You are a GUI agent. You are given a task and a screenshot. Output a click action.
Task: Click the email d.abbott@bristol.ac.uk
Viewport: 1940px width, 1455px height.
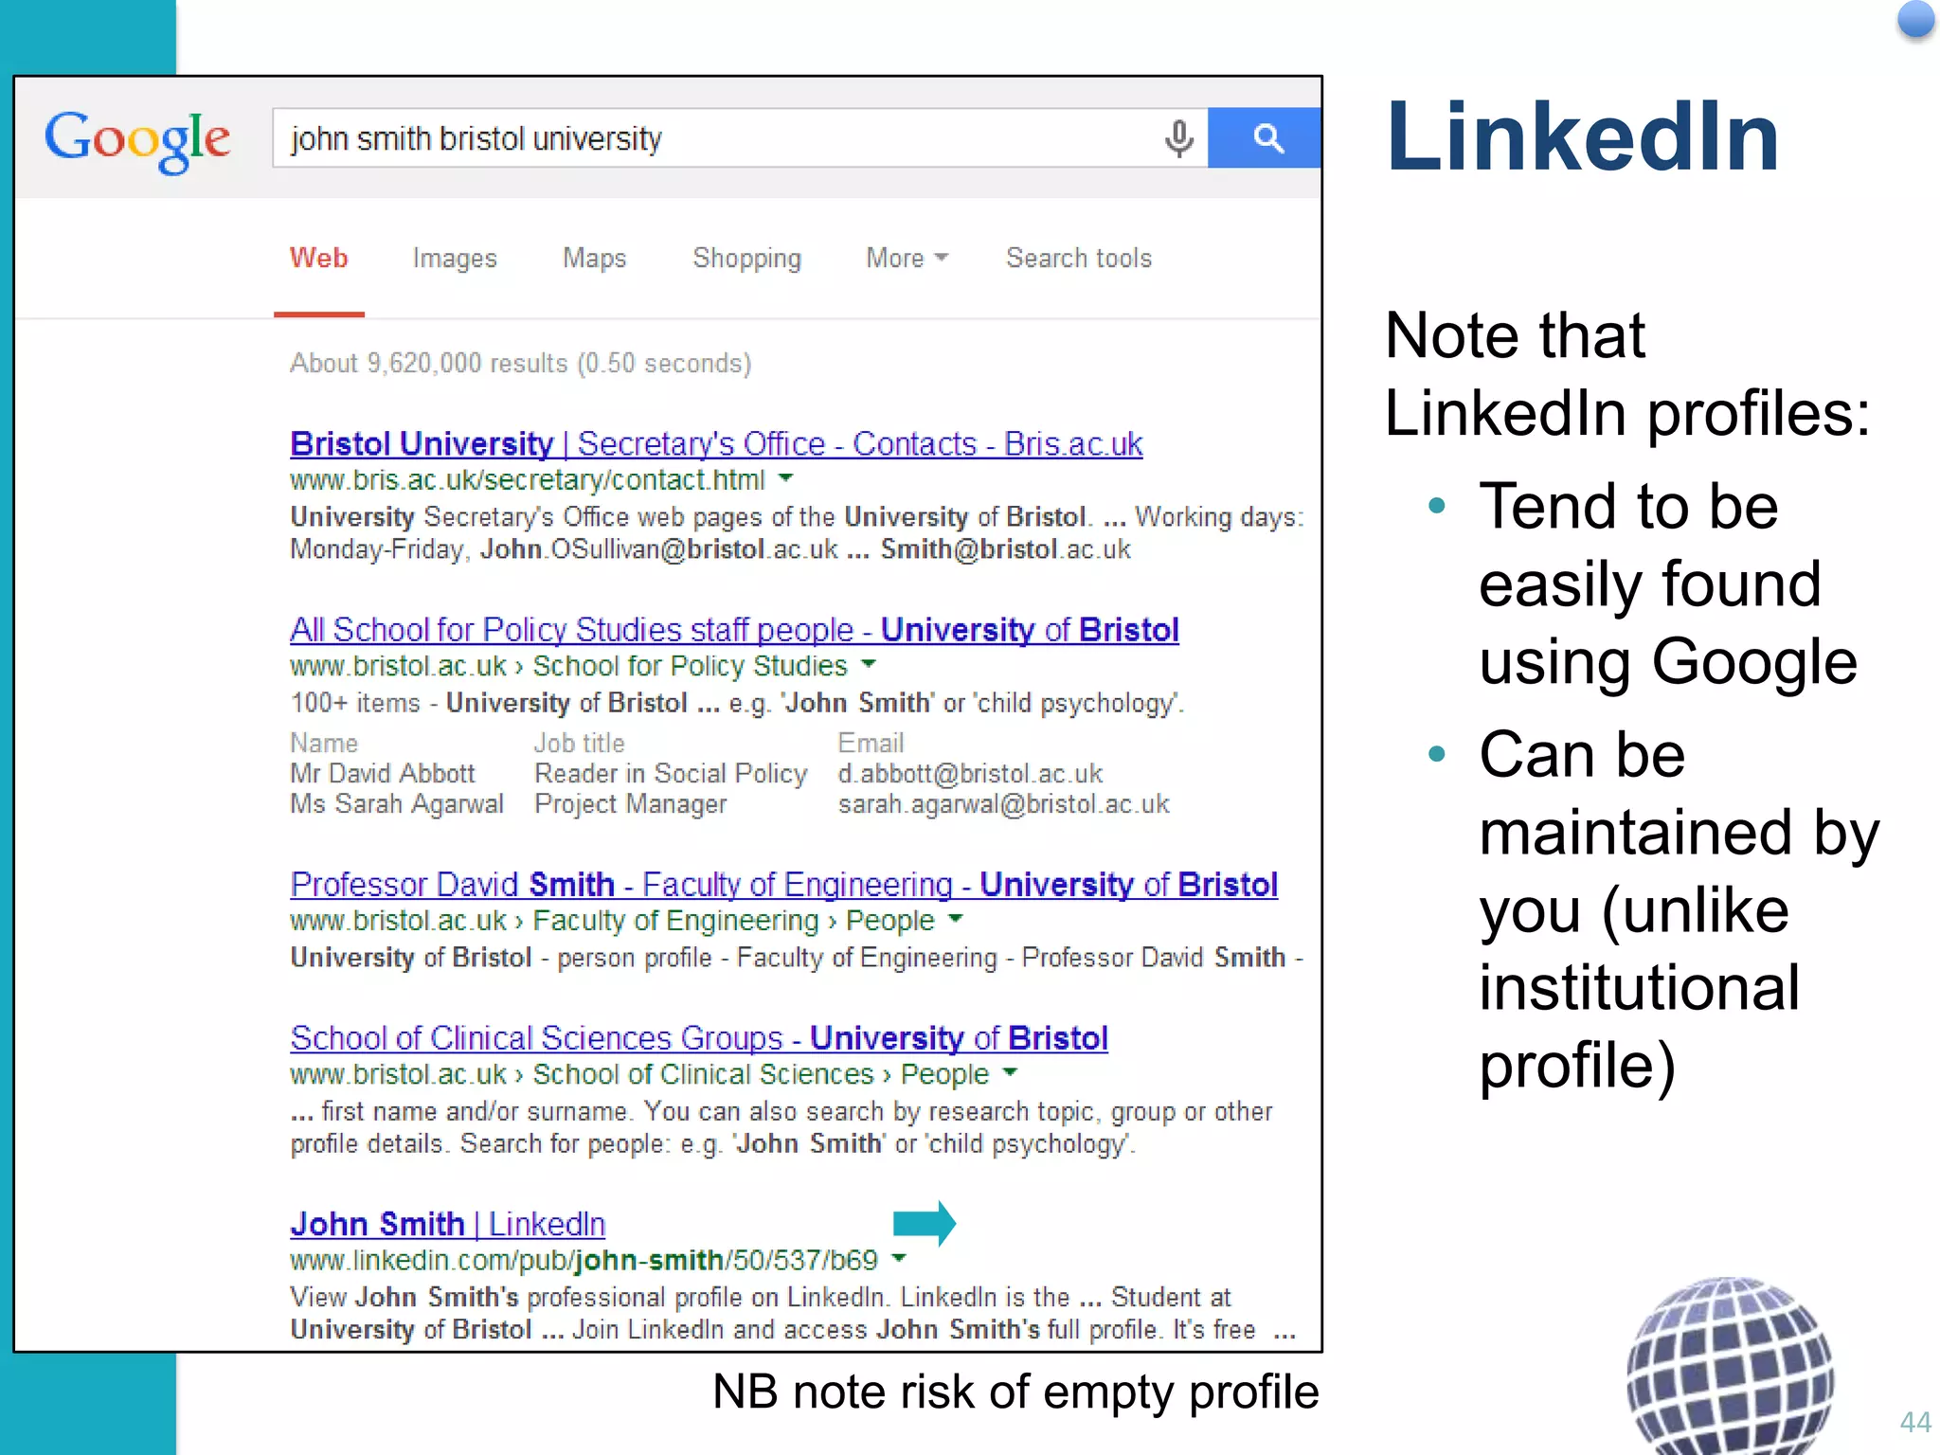pyautogui.click(x=970, y=774)
